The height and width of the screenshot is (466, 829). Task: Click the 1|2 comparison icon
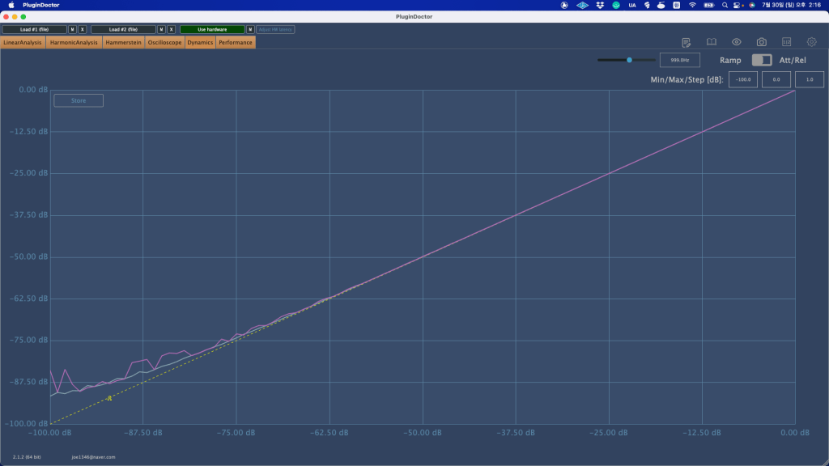click(786, 42)
